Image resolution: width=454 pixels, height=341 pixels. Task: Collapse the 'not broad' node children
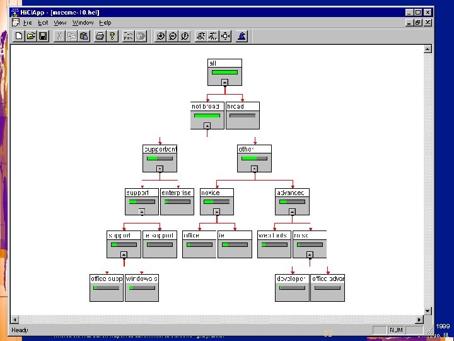[x=207, y=126]
